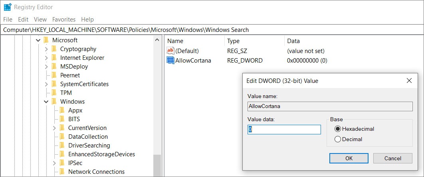Screen dimensions: 424x177
Task: Confirm the DWORD edit with OK
Action: (x=349, y=158)
